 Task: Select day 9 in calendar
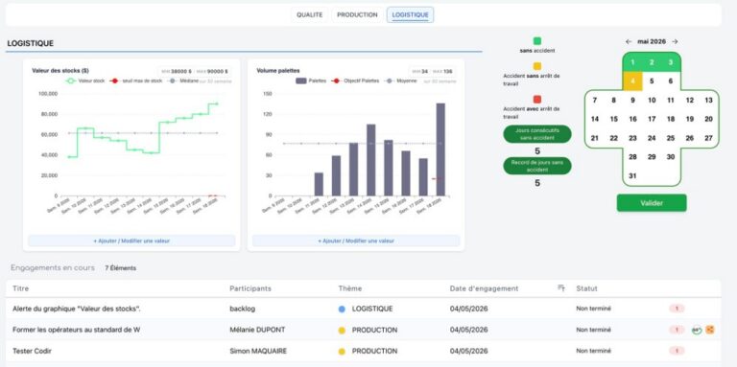(632, 100)
